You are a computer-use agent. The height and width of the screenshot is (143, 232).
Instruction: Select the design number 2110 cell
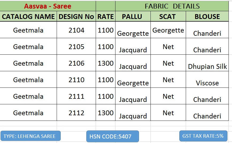[76, 80]
